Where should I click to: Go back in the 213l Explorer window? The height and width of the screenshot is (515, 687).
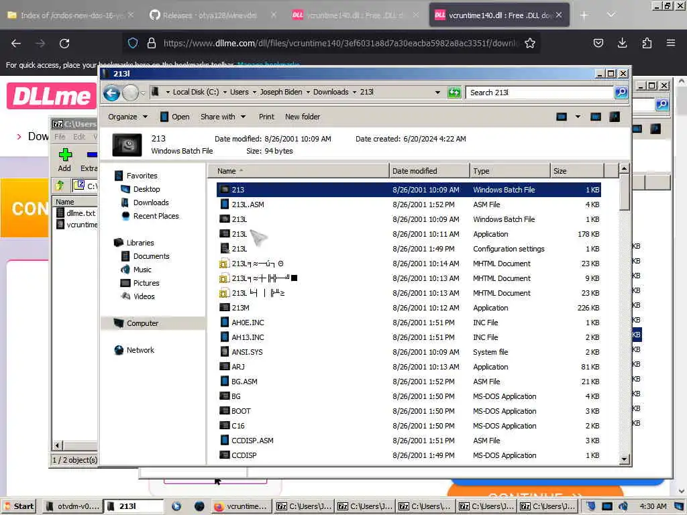112,93
